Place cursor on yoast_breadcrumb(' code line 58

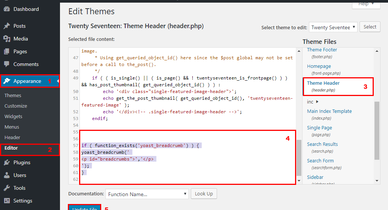click(x=107, y=152)
